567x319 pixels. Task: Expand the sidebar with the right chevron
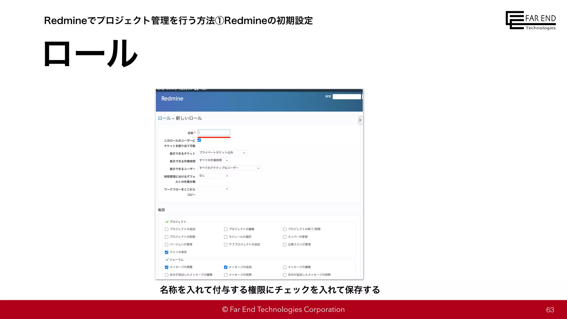coord(360,120)
